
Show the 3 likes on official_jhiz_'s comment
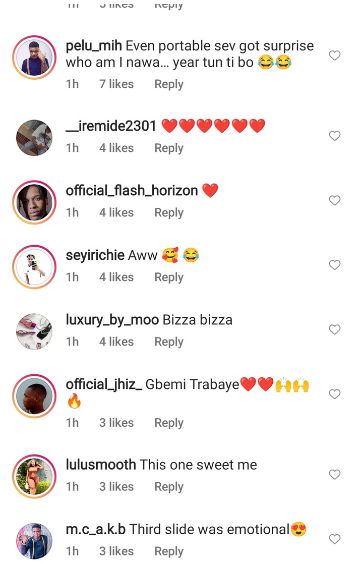[116, 422]
